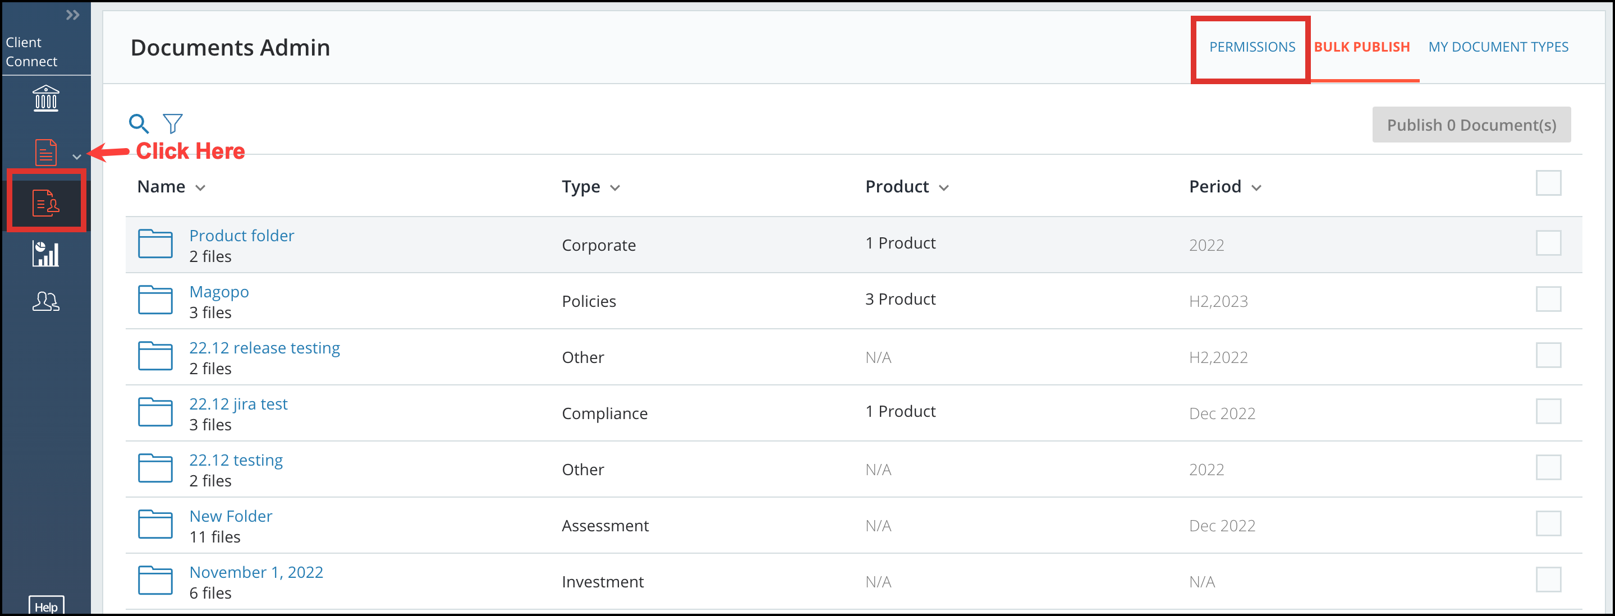1615x616 pixels.
Task: Open the Product folder link
Action: click(x=241, y=236)
